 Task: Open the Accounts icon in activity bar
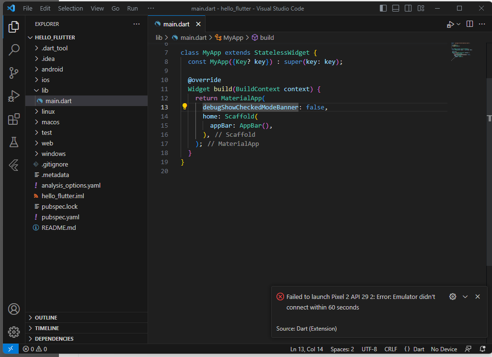point(13,309)
